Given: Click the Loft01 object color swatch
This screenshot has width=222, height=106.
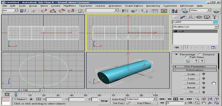Looking at the screenshot, I should point(216,22).
